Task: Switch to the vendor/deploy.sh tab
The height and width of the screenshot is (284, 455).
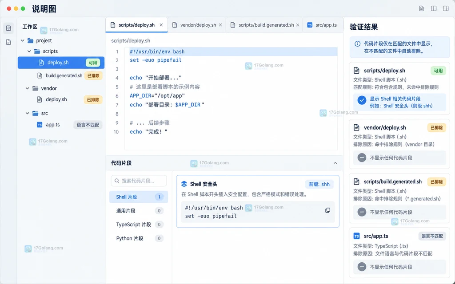Action: tap(198, 25)
